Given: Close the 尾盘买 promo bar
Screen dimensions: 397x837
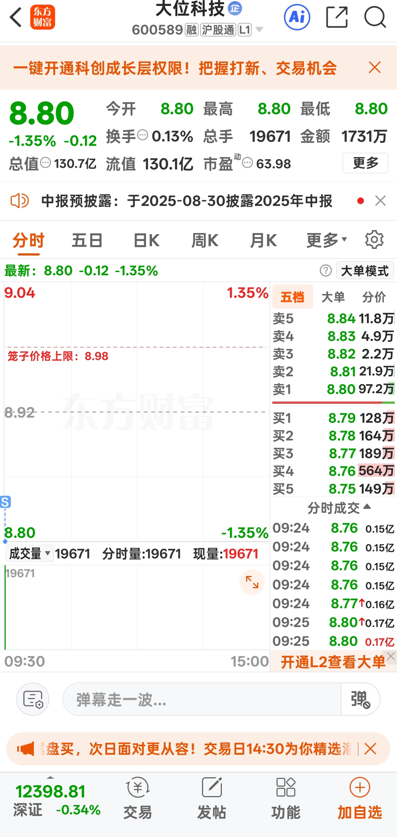Looking at the screenshot, I should pos(370,749).
